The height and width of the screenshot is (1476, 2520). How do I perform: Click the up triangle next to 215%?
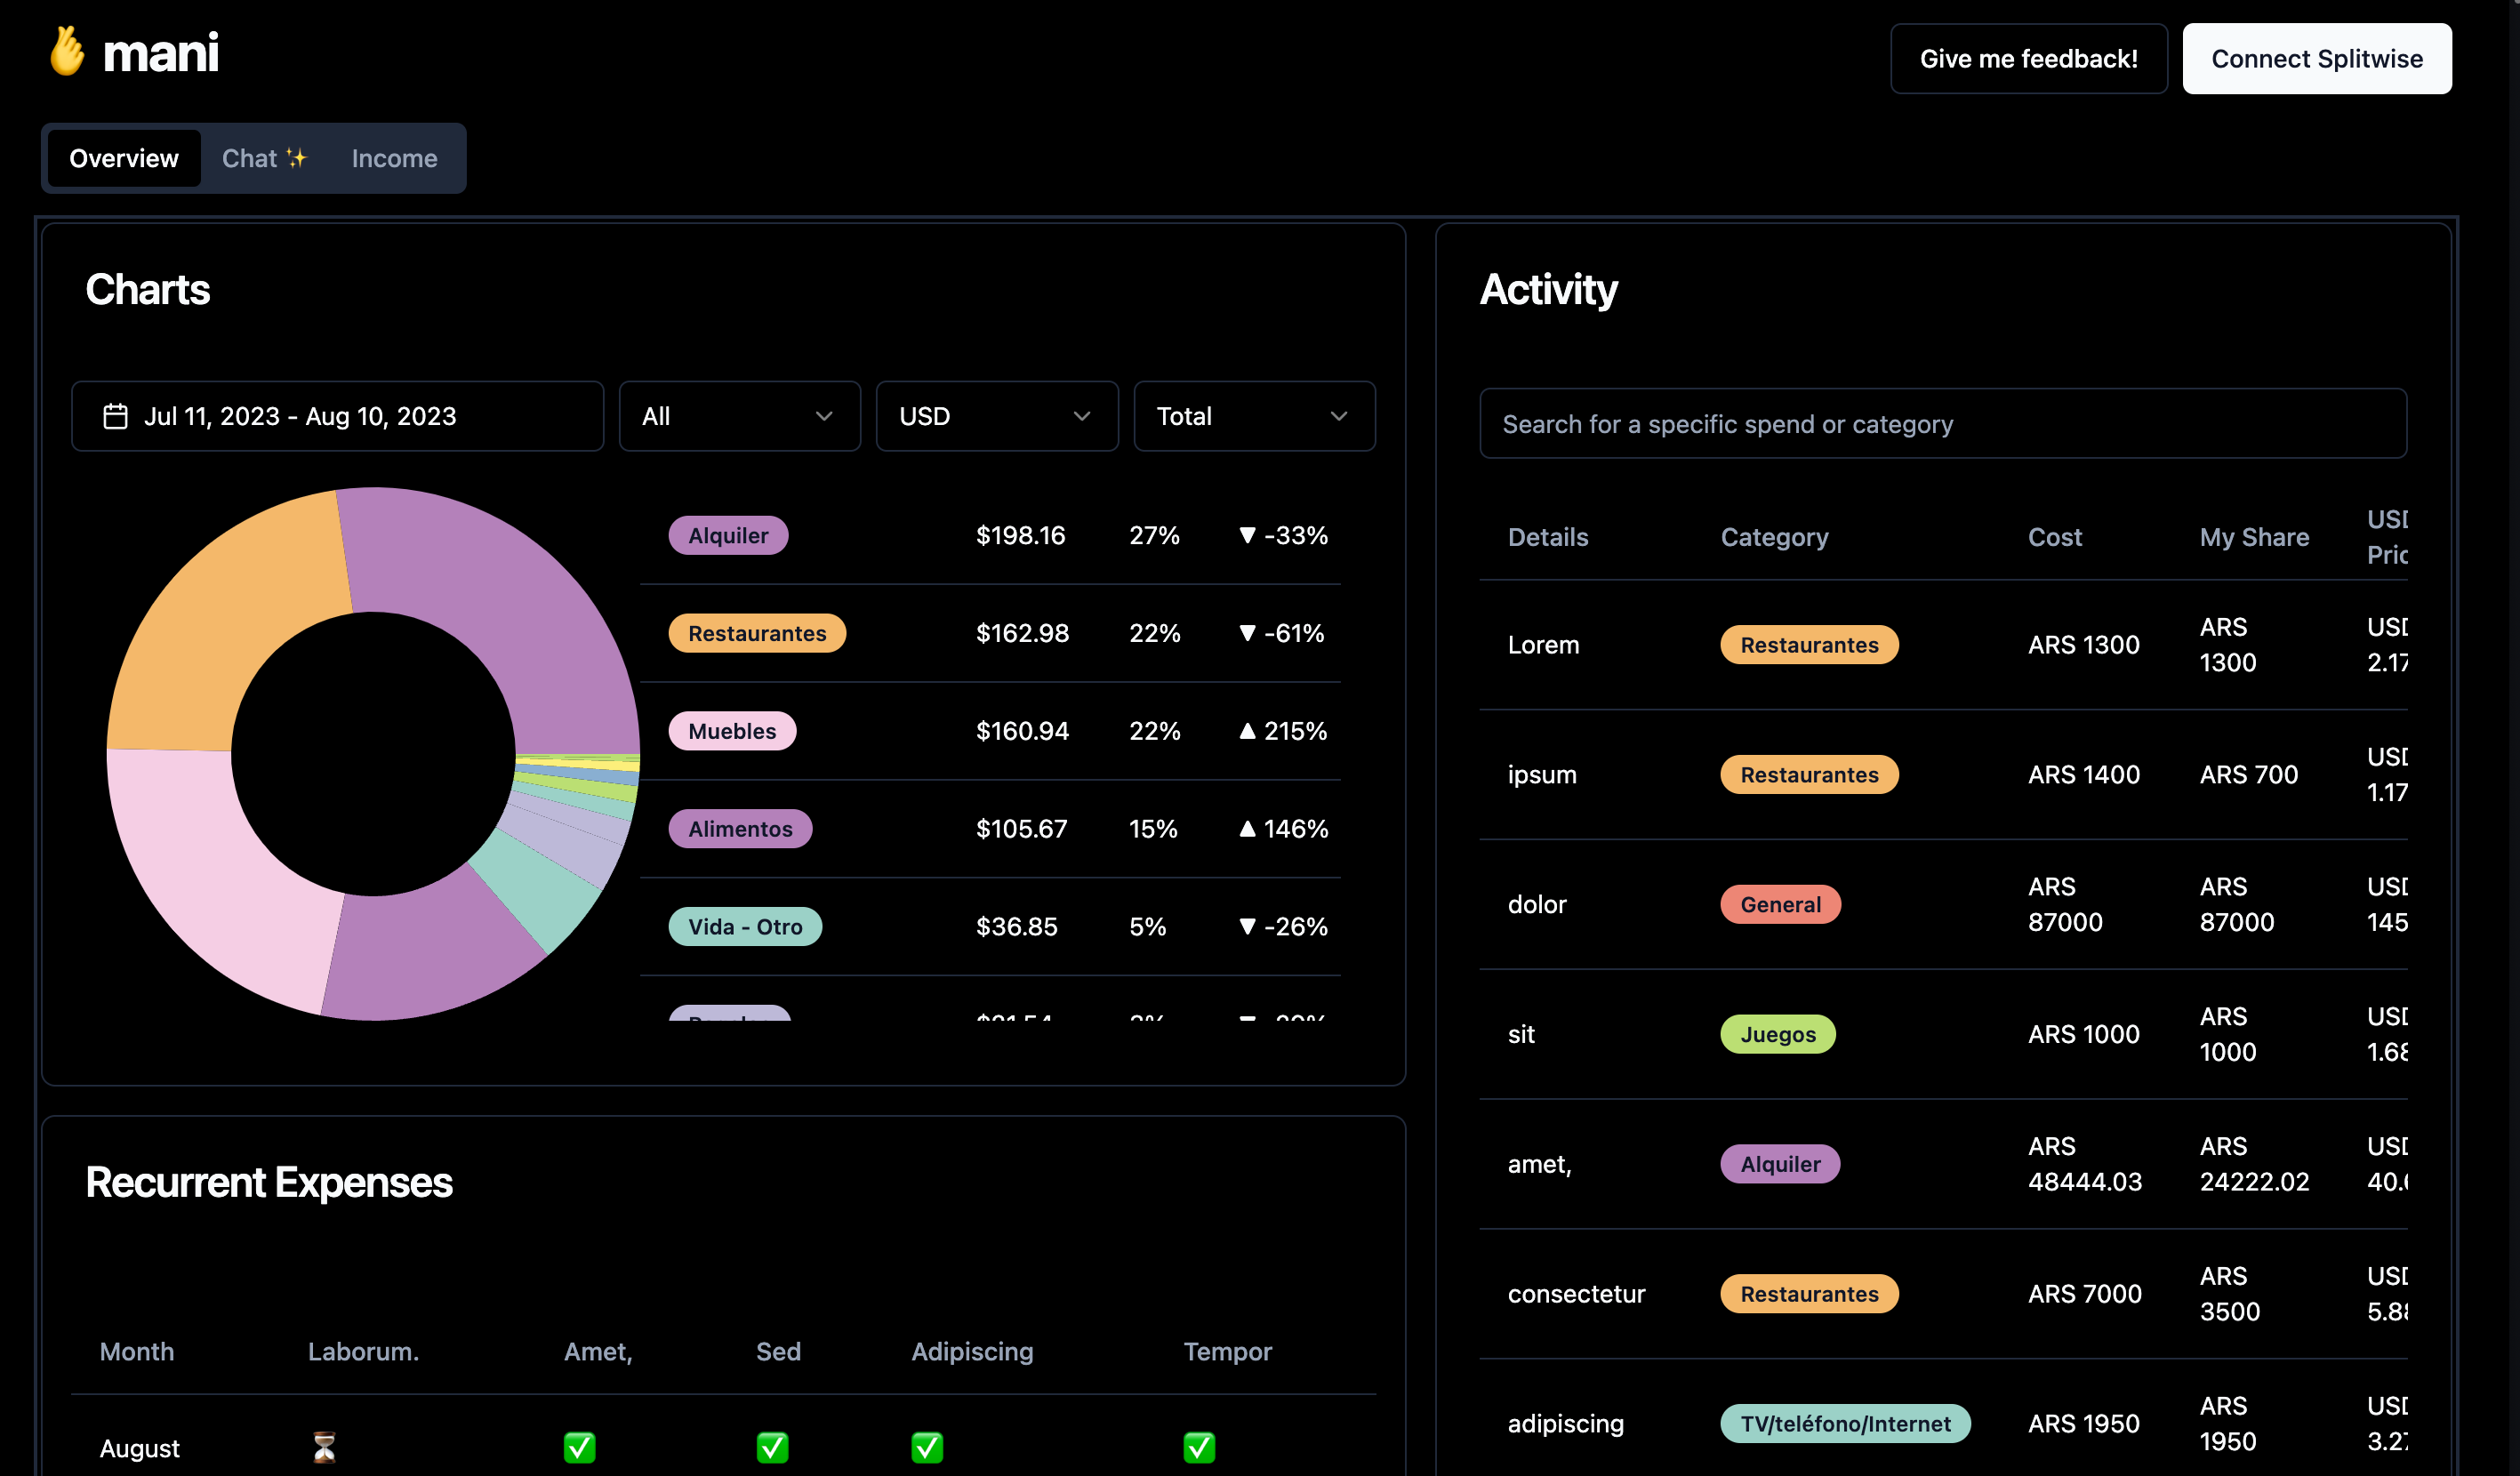(1247, 731)
